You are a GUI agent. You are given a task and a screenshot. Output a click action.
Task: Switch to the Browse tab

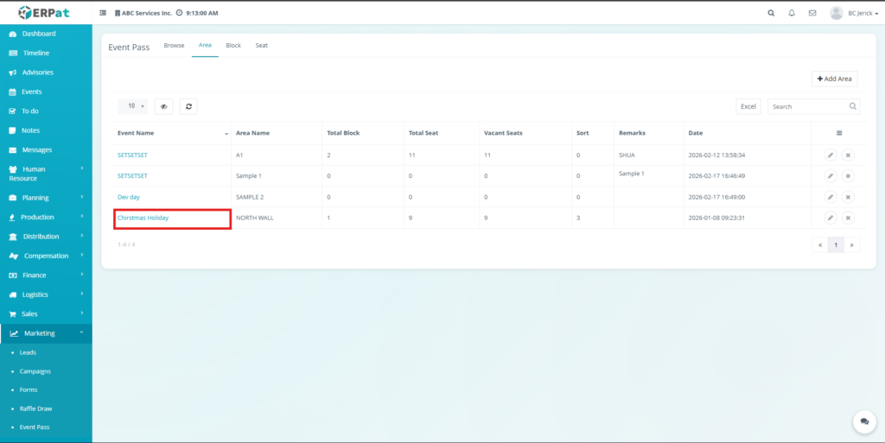174,45
